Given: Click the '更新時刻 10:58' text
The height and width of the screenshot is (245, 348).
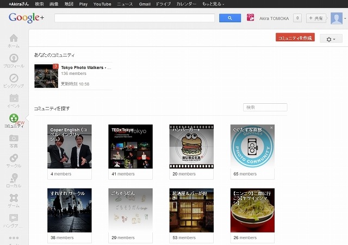Looking at the screenshot, I should (75, 84).
